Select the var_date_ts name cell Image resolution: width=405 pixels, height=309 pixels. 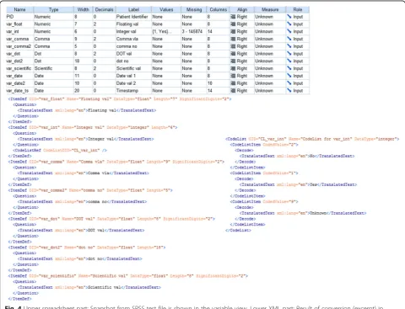pyautogui.click(x=19, y=91)
